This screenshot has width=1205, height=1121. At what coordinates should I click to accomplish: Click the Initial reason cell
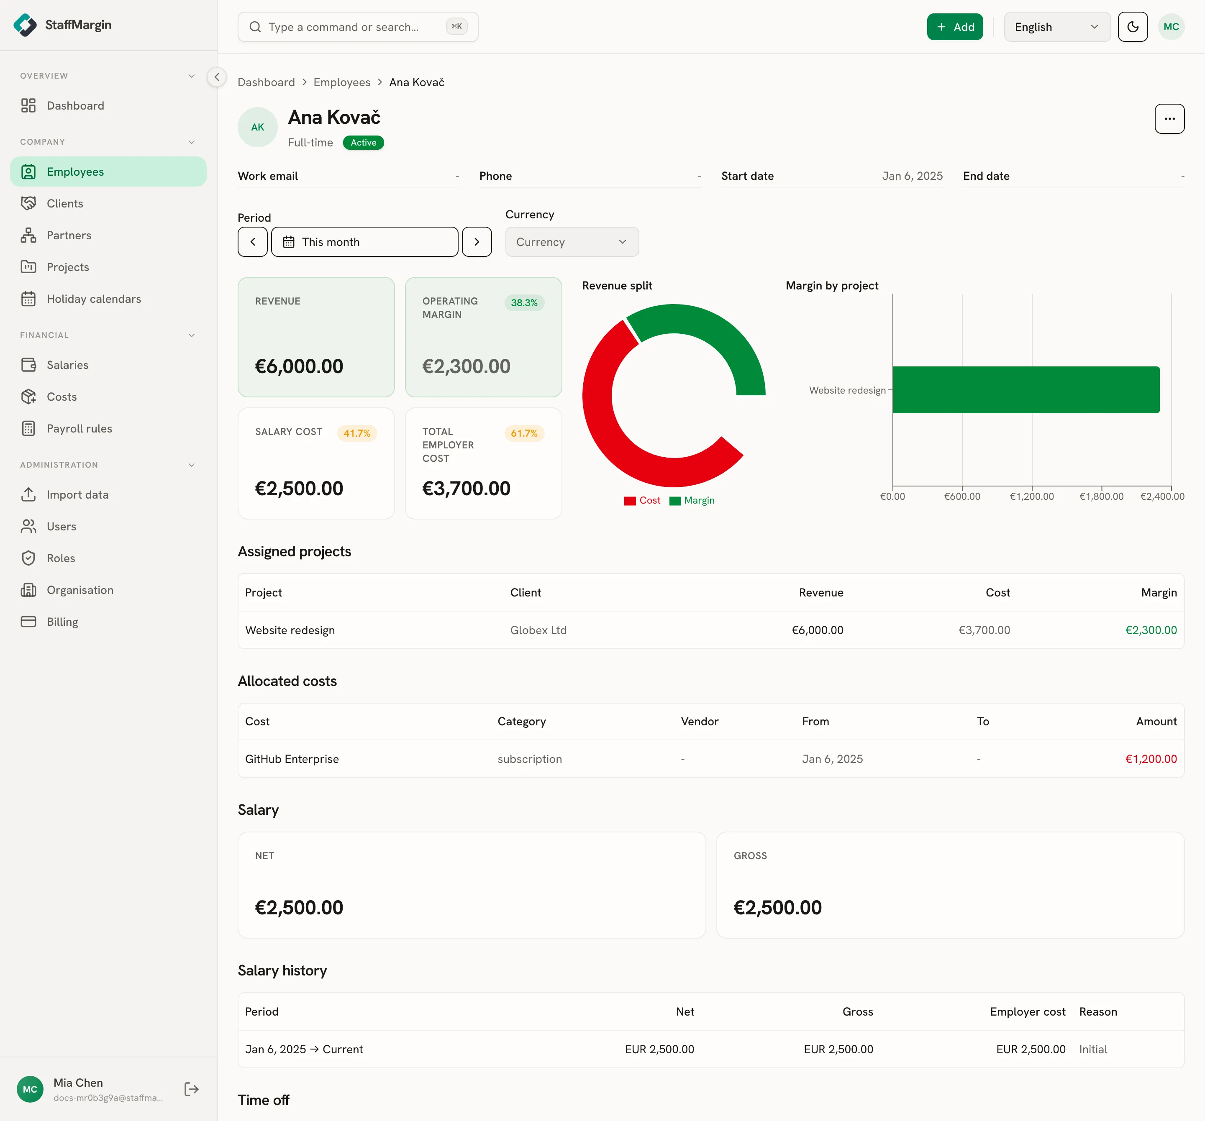(x=1092, y=1049)
